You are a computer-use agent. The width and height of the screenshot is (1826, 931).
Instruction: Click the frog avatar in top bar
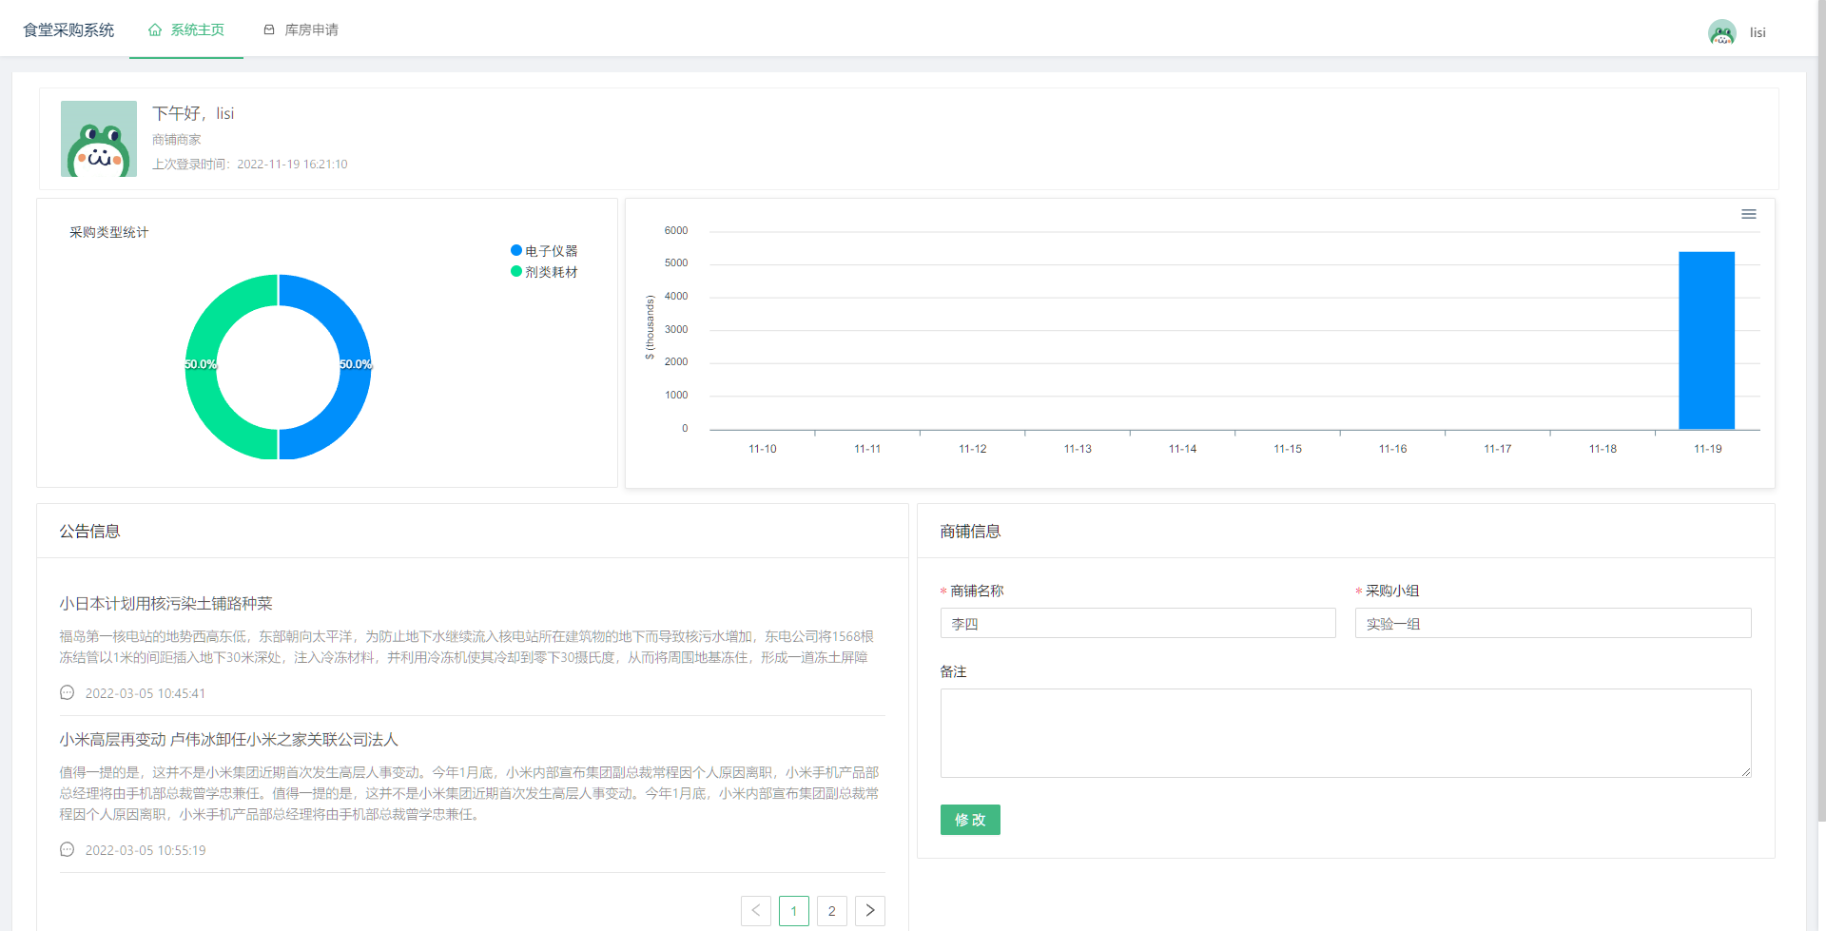tap(1721, 32)
